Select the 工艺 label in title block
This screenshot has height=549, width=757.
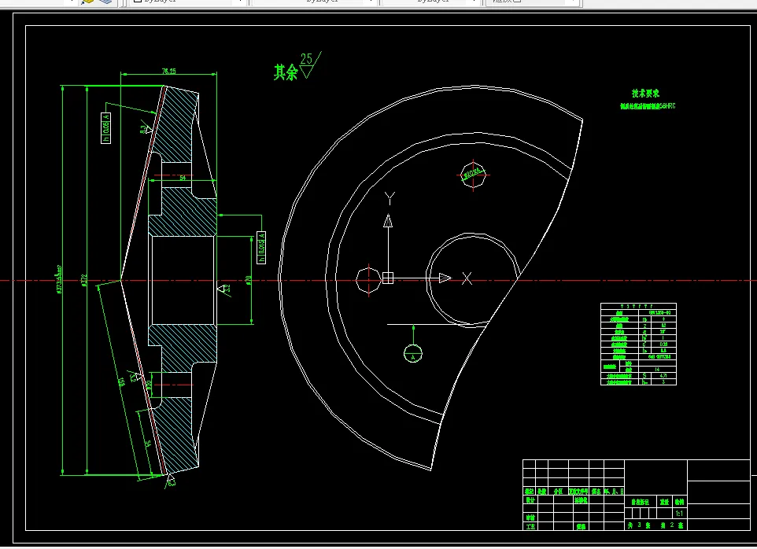(530, 526)
